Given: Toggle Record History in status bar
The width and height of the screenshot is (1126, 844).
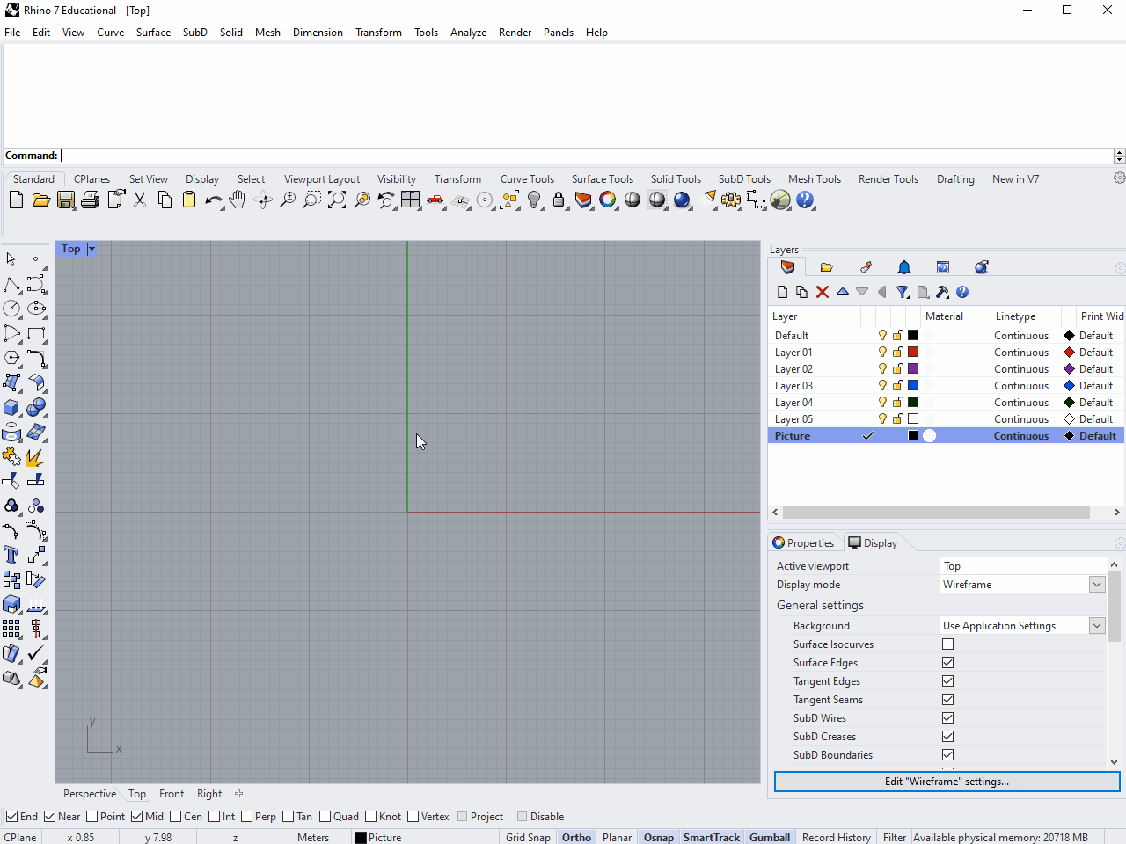Looking at the screenshot, I should pyautogui.click(x=837, y=838).
